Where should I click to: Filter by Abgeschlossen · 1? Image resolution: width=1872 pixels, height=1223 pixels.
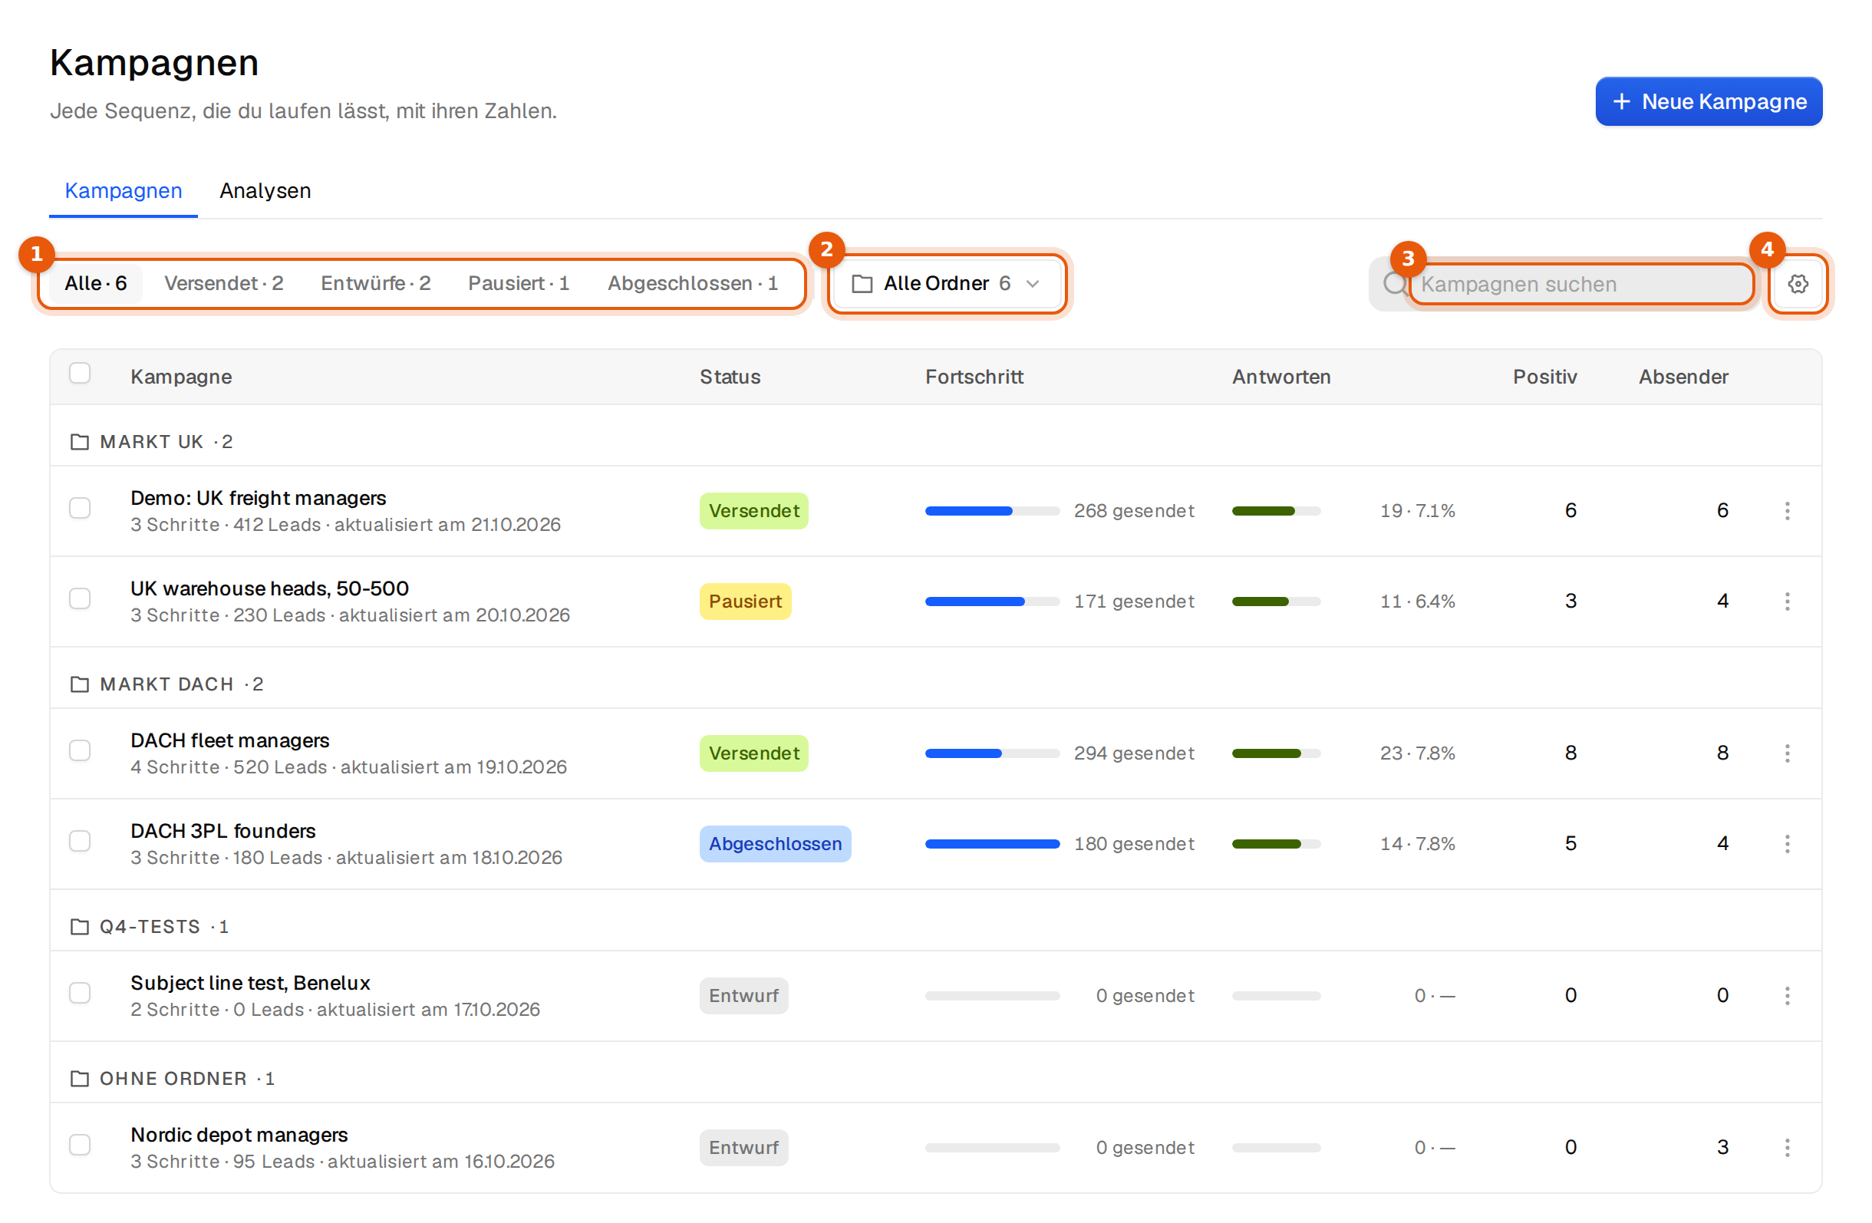coord(692,283)
